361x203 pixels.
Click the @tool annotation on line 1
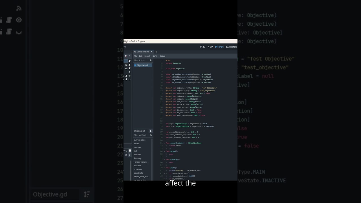pyautogui.click(x=168, y=61)
